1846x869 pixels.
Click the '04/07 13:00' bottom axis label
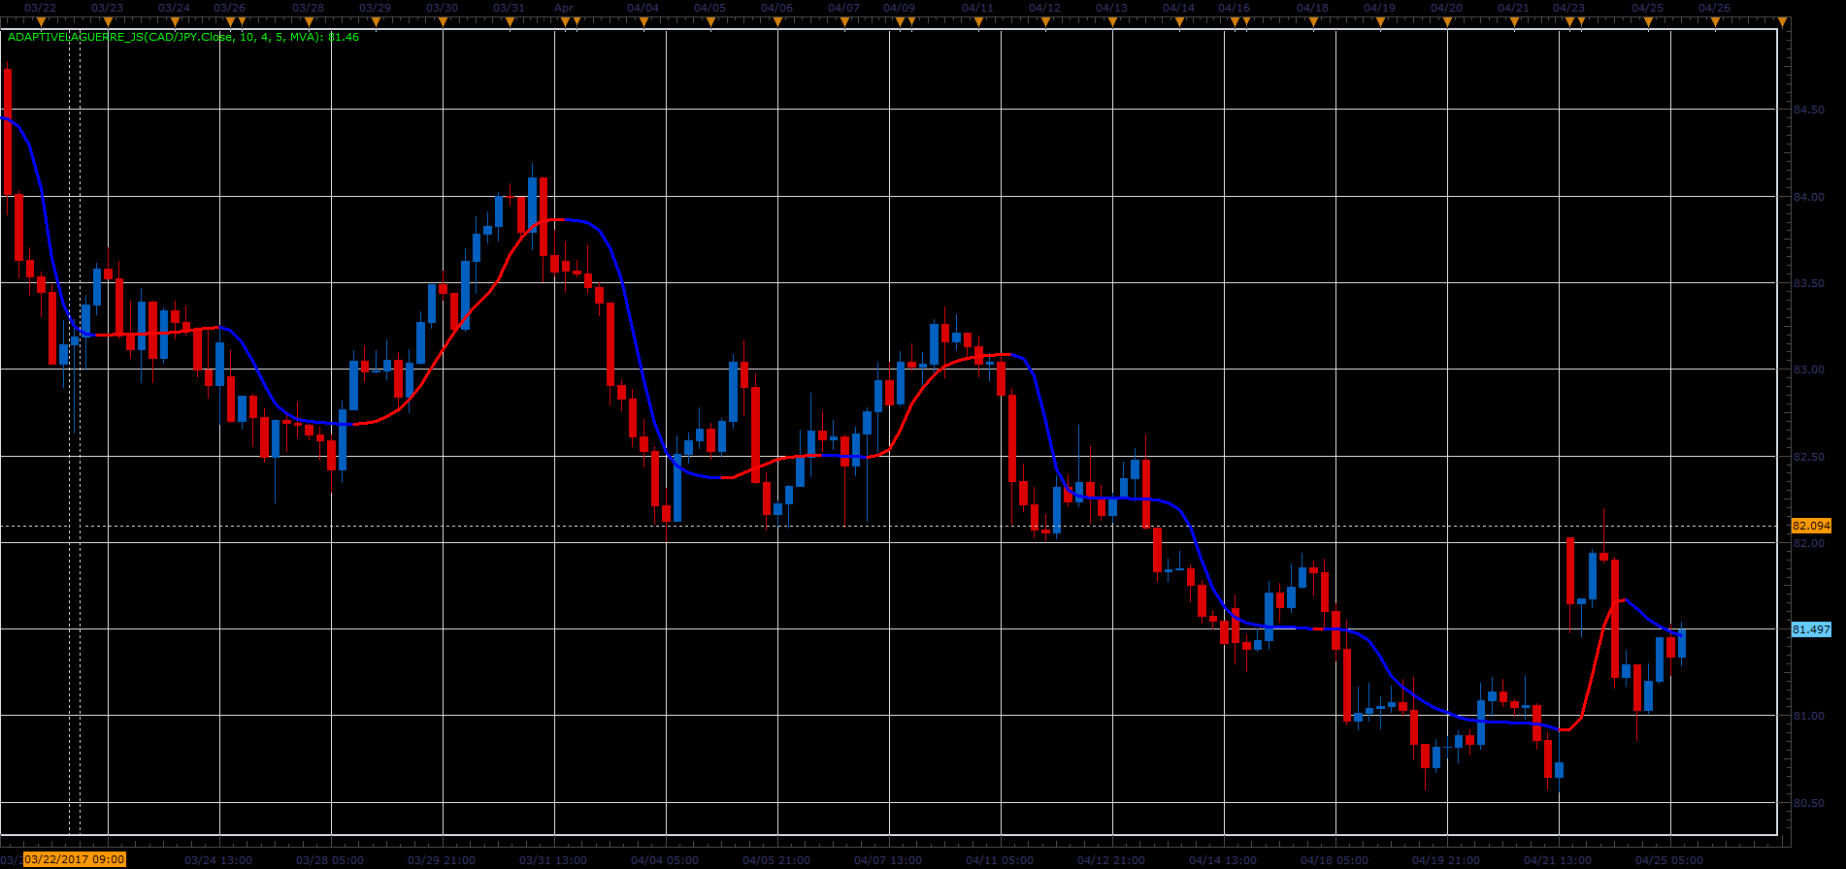pos(888,860)
